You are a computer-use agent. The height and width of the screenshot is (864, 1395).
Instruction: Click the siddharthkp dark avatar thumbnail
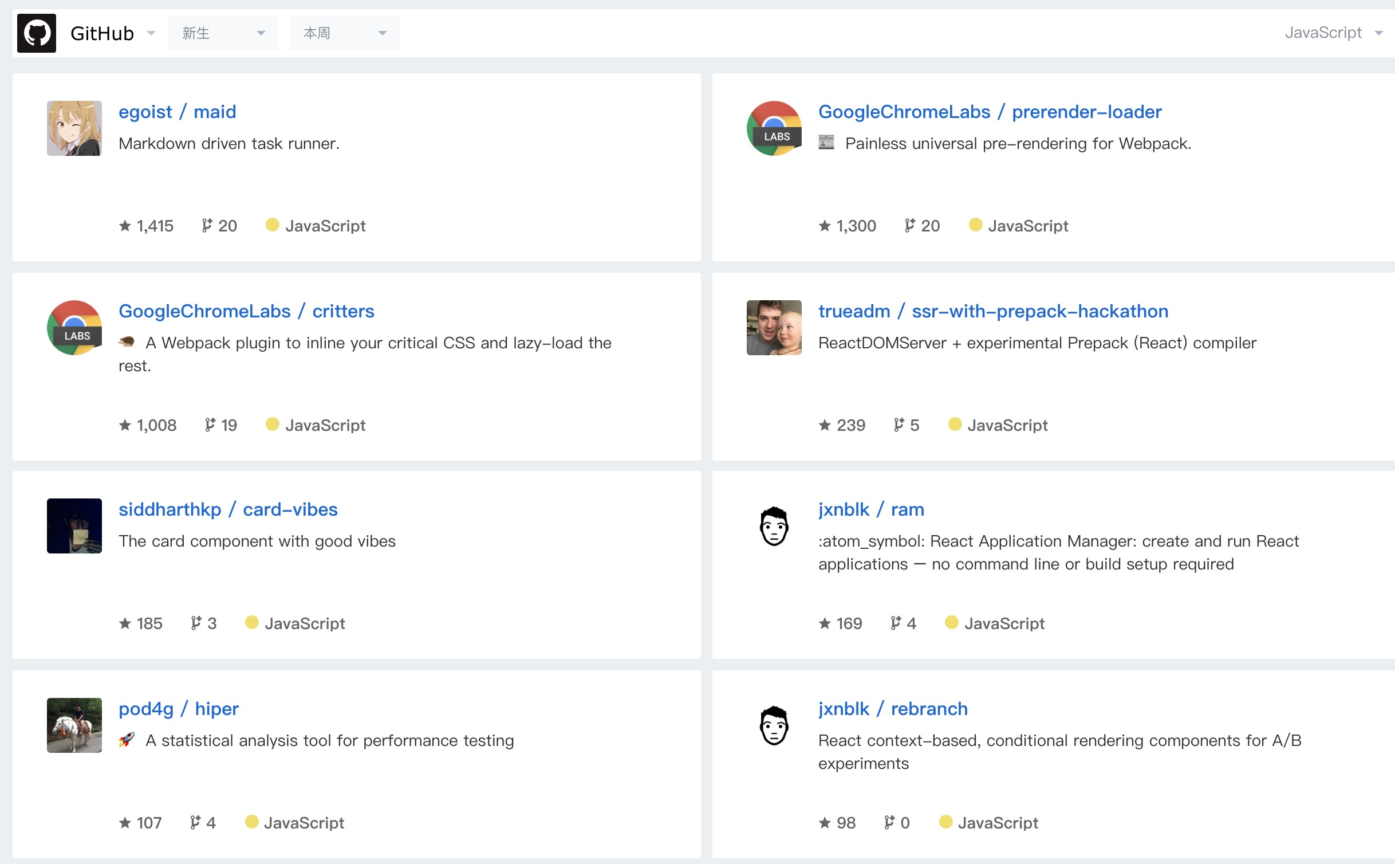[74, 526]
